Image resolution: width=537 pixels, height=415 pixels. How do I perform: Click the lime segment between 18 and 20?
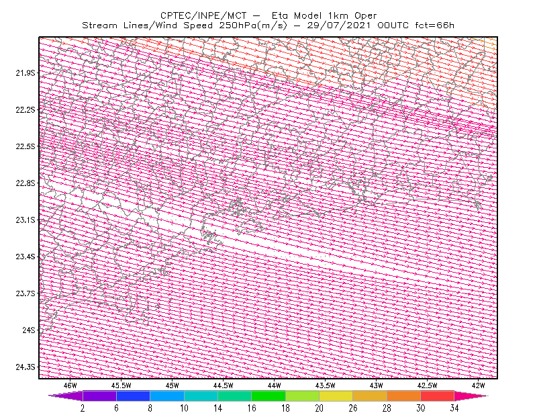click(303, 396)
